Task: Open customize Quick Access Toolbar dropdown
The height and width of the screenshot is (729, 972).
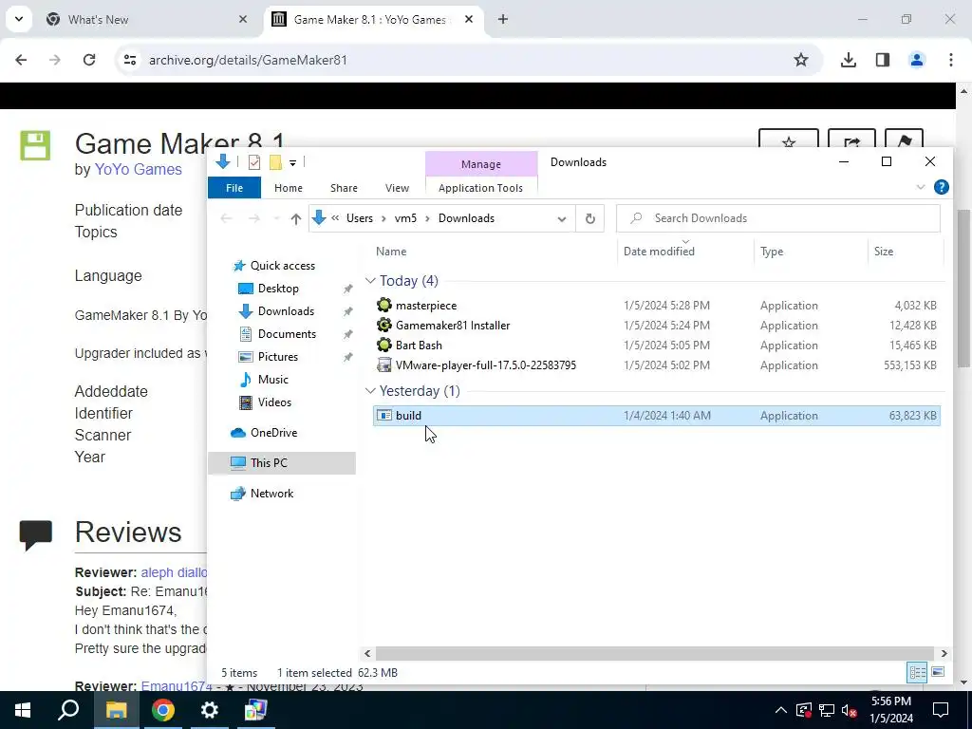Action: 292,163
